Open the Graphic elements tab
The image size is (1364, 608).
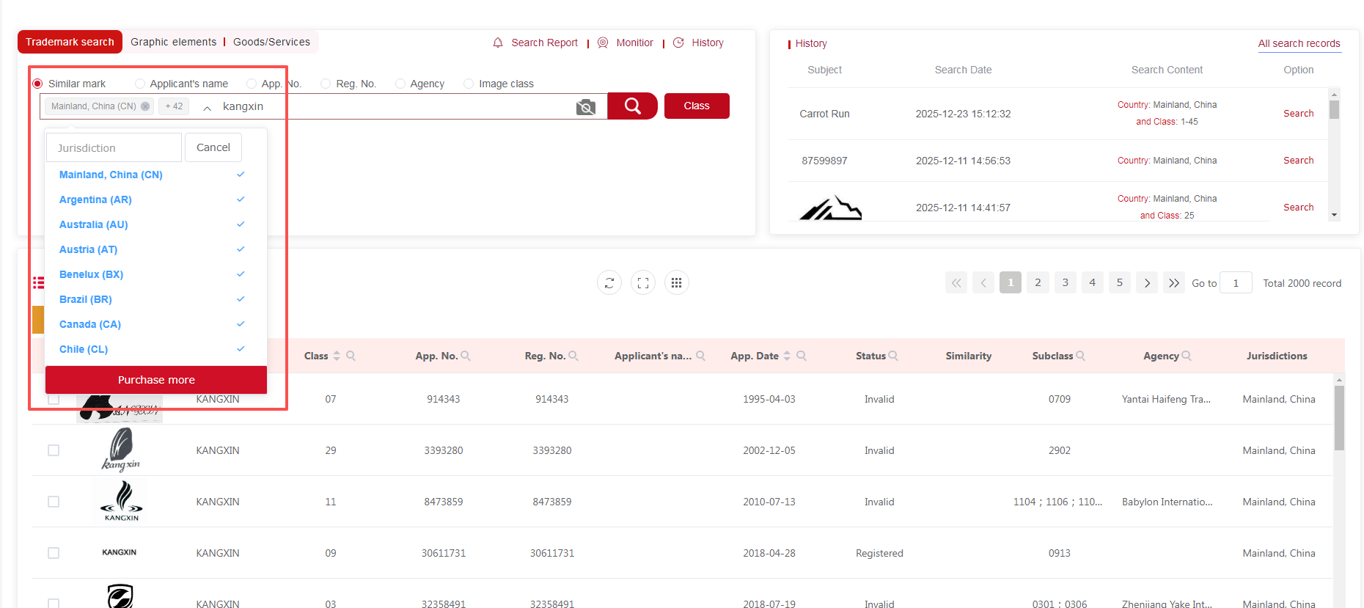pyautogui.click(x=173, y=42)
